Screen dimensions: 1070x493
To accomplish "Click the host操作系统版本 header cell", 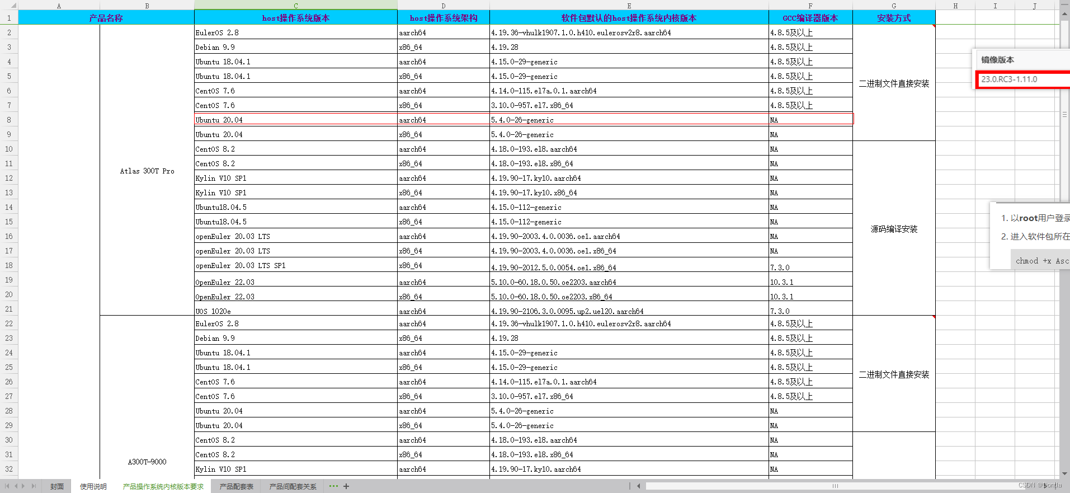I will tap(296, 18).
